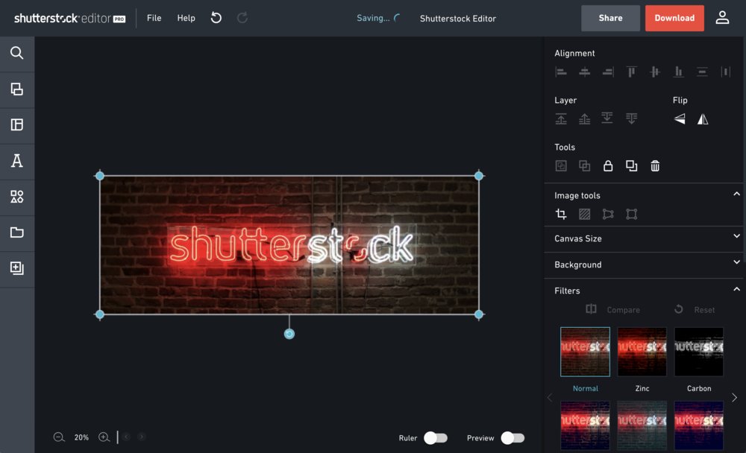The width and height of the screenshot is (746, 453).
Task: Align selection to the top edge
Action: pyautogui.click(x=631, y=72)
